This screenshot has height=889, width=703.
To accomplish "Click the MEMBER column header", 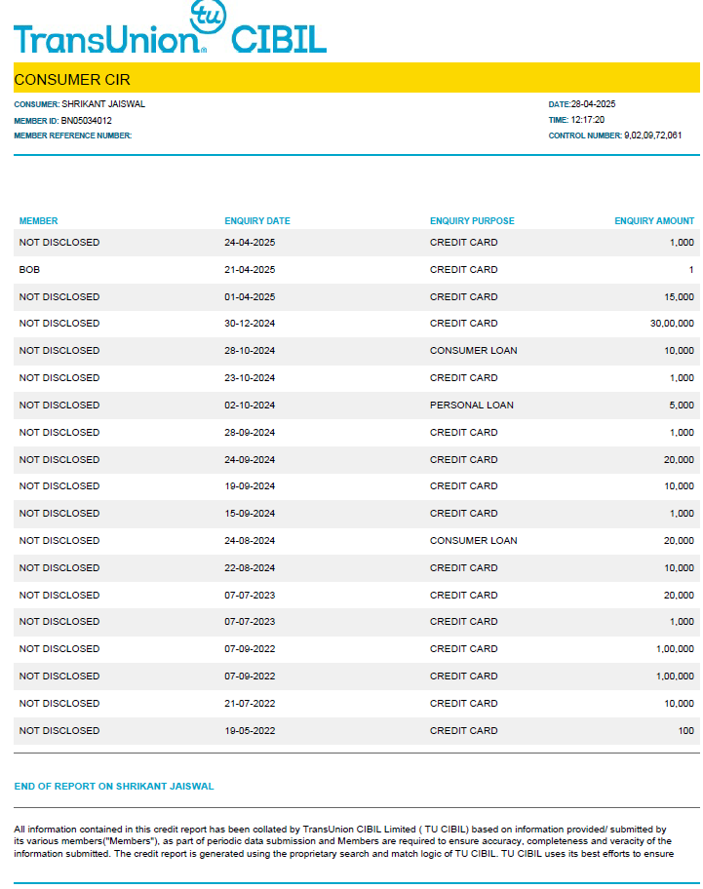I will 39,221.
